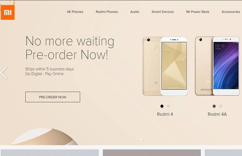The image size is (242, 156).
Task: Open the Accessories menu
Action: coord(231,12)
